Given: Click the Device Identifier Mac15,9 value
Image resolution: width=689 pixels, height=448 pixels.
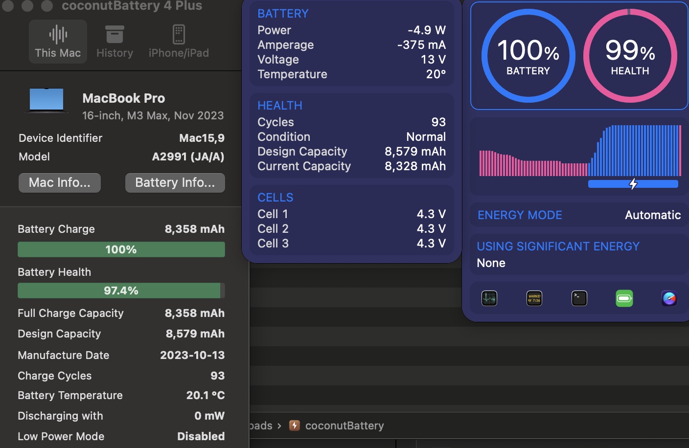Looking at the screenshot, I should [202, 138].
